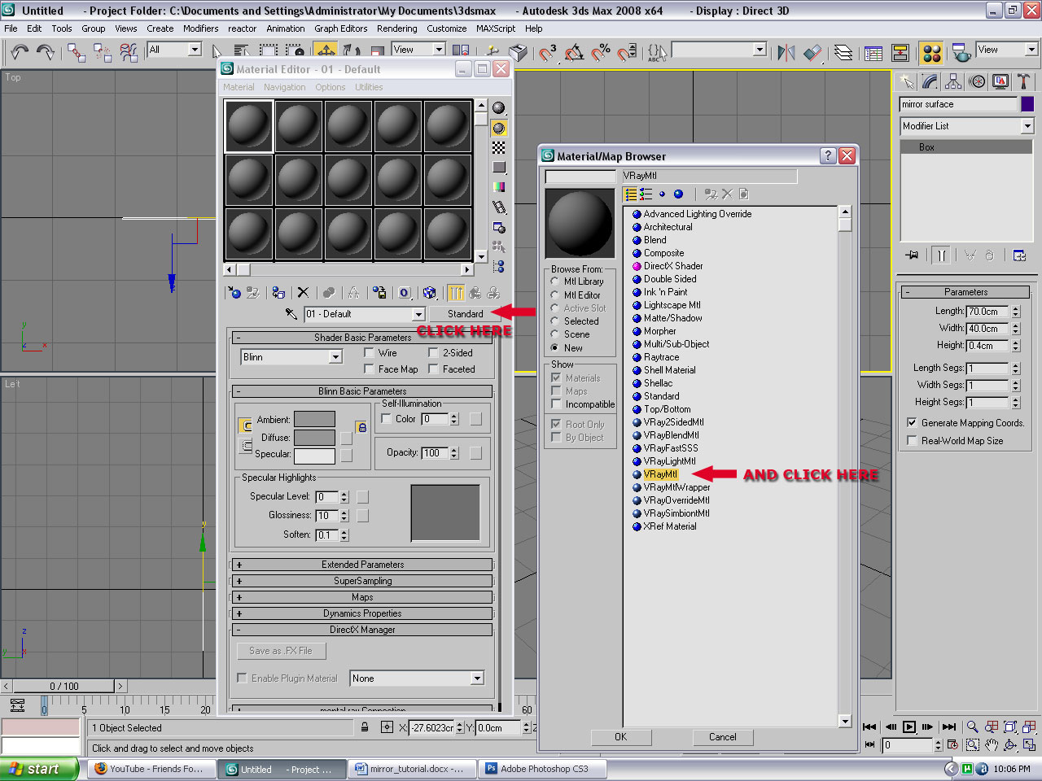Toggle the Percent Snap icon
Screen dimensions: 1042x781
pos(601,53)
